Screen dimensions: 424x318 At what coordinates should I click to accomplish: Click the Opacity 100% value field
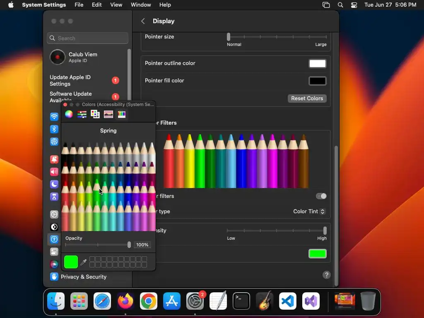[142, 245]
